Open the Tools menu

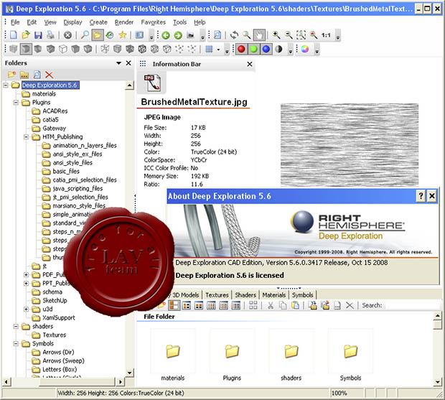click(x=180, y=22)
